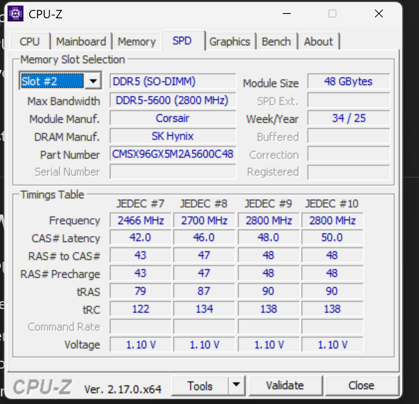Click the empty Serial Number field

pyautogui.click(x=173, y=172)
